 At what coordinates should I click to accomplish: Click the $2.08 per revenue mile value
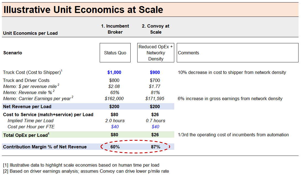114,87
